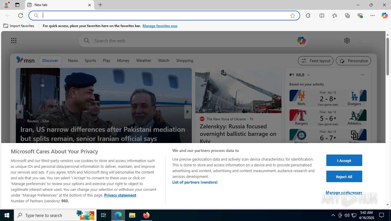The image size is (391, 221).
Task: Open the Privacy statement link
Action: (x=120, y=195)
